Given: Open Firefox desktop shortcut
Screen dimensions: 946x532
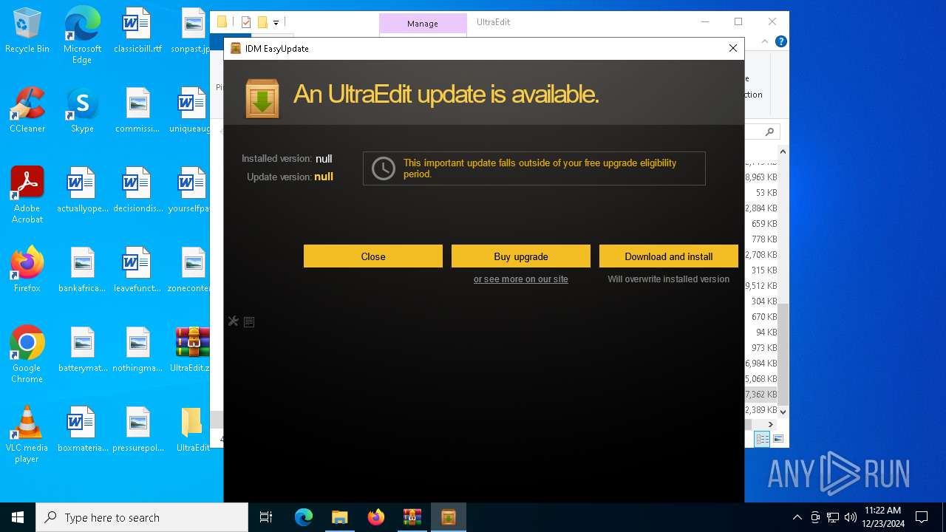Looking at the screenshot, I should pyautogui.click(x=27, y=270).
